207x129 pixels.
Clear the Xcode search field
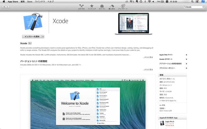tap(203, 7)
